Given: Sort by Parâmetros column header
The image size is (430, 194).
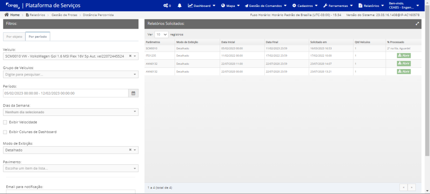Looking at the screenshot, I should pos(160,42).
